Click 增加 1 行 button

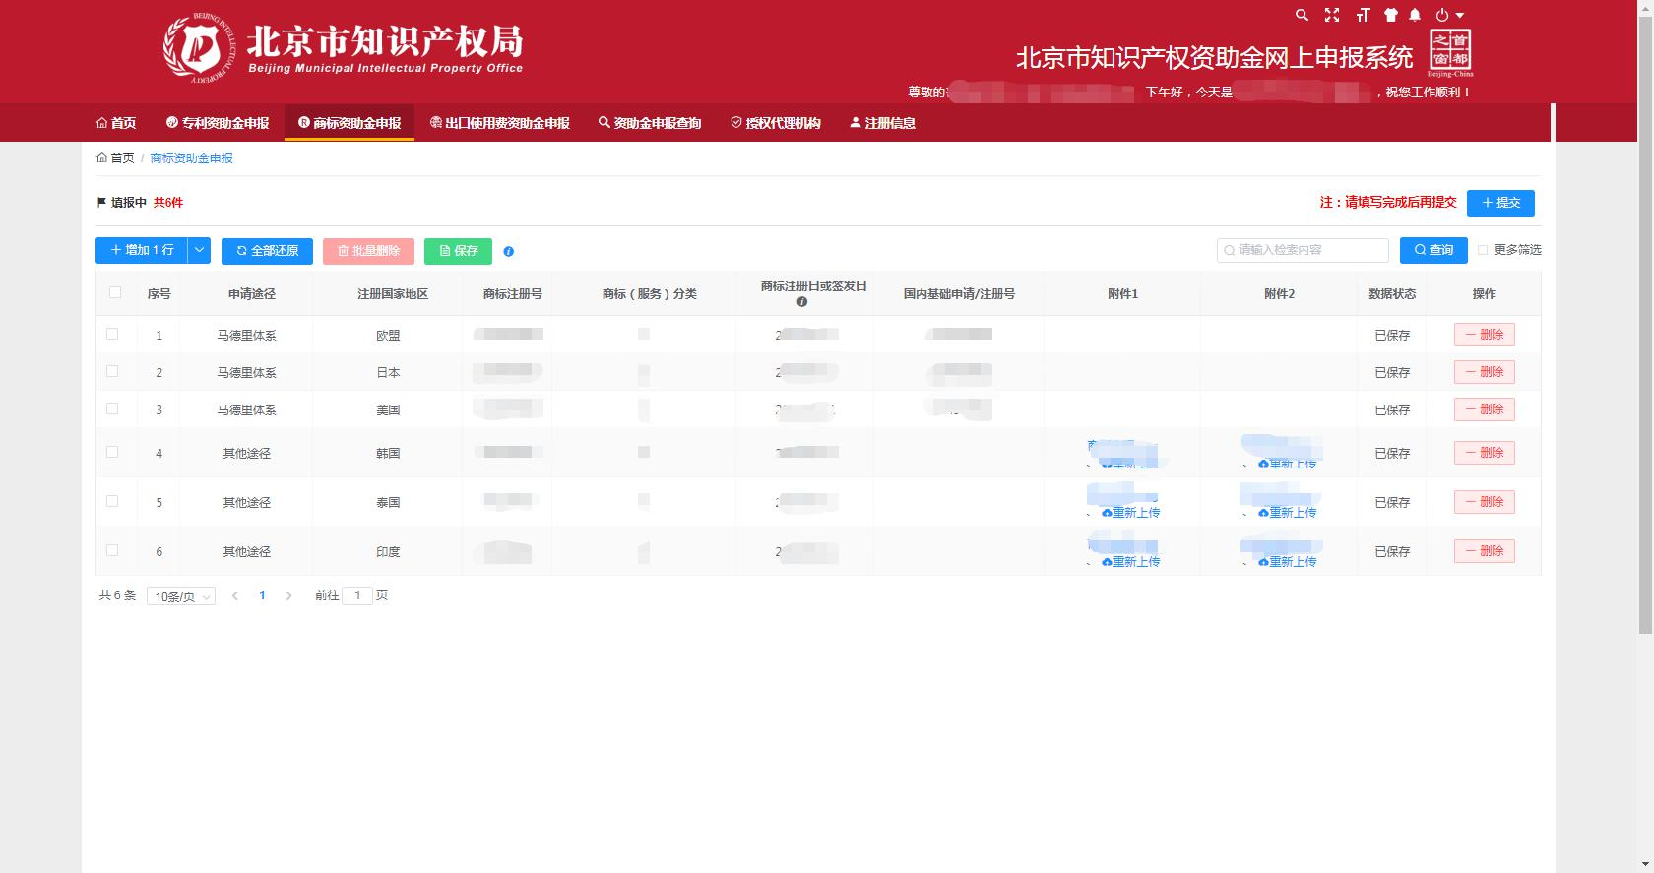point(141,250)
